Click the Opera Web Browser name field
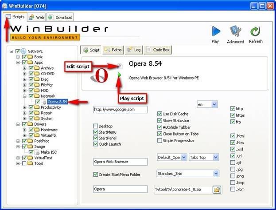Image resolution: width=276 pixels, height=210 pixels. (121, 162)
